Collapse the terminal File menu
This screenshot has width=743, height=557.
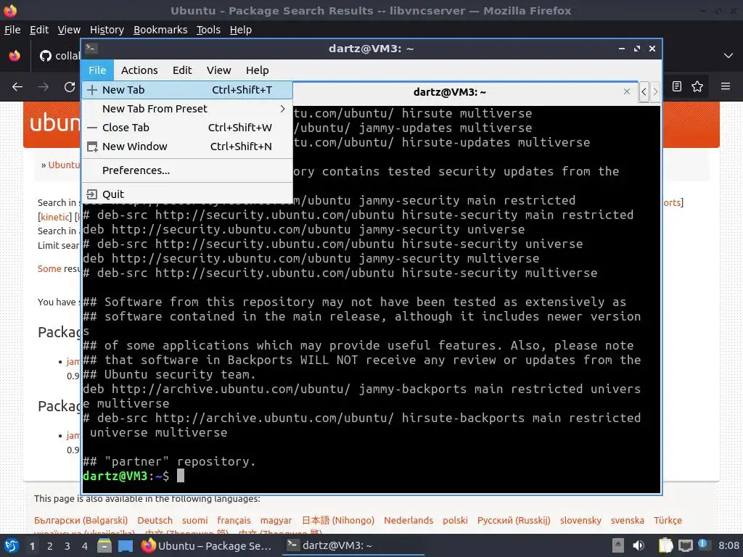pos(97,70)
